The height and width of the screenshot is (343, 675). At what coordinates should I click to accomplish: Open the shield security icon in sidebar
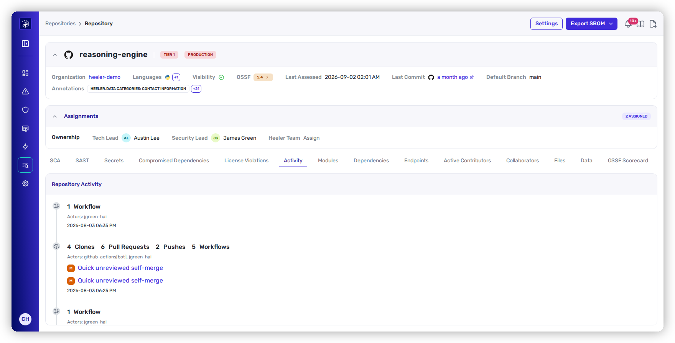(x=25, y=110)
